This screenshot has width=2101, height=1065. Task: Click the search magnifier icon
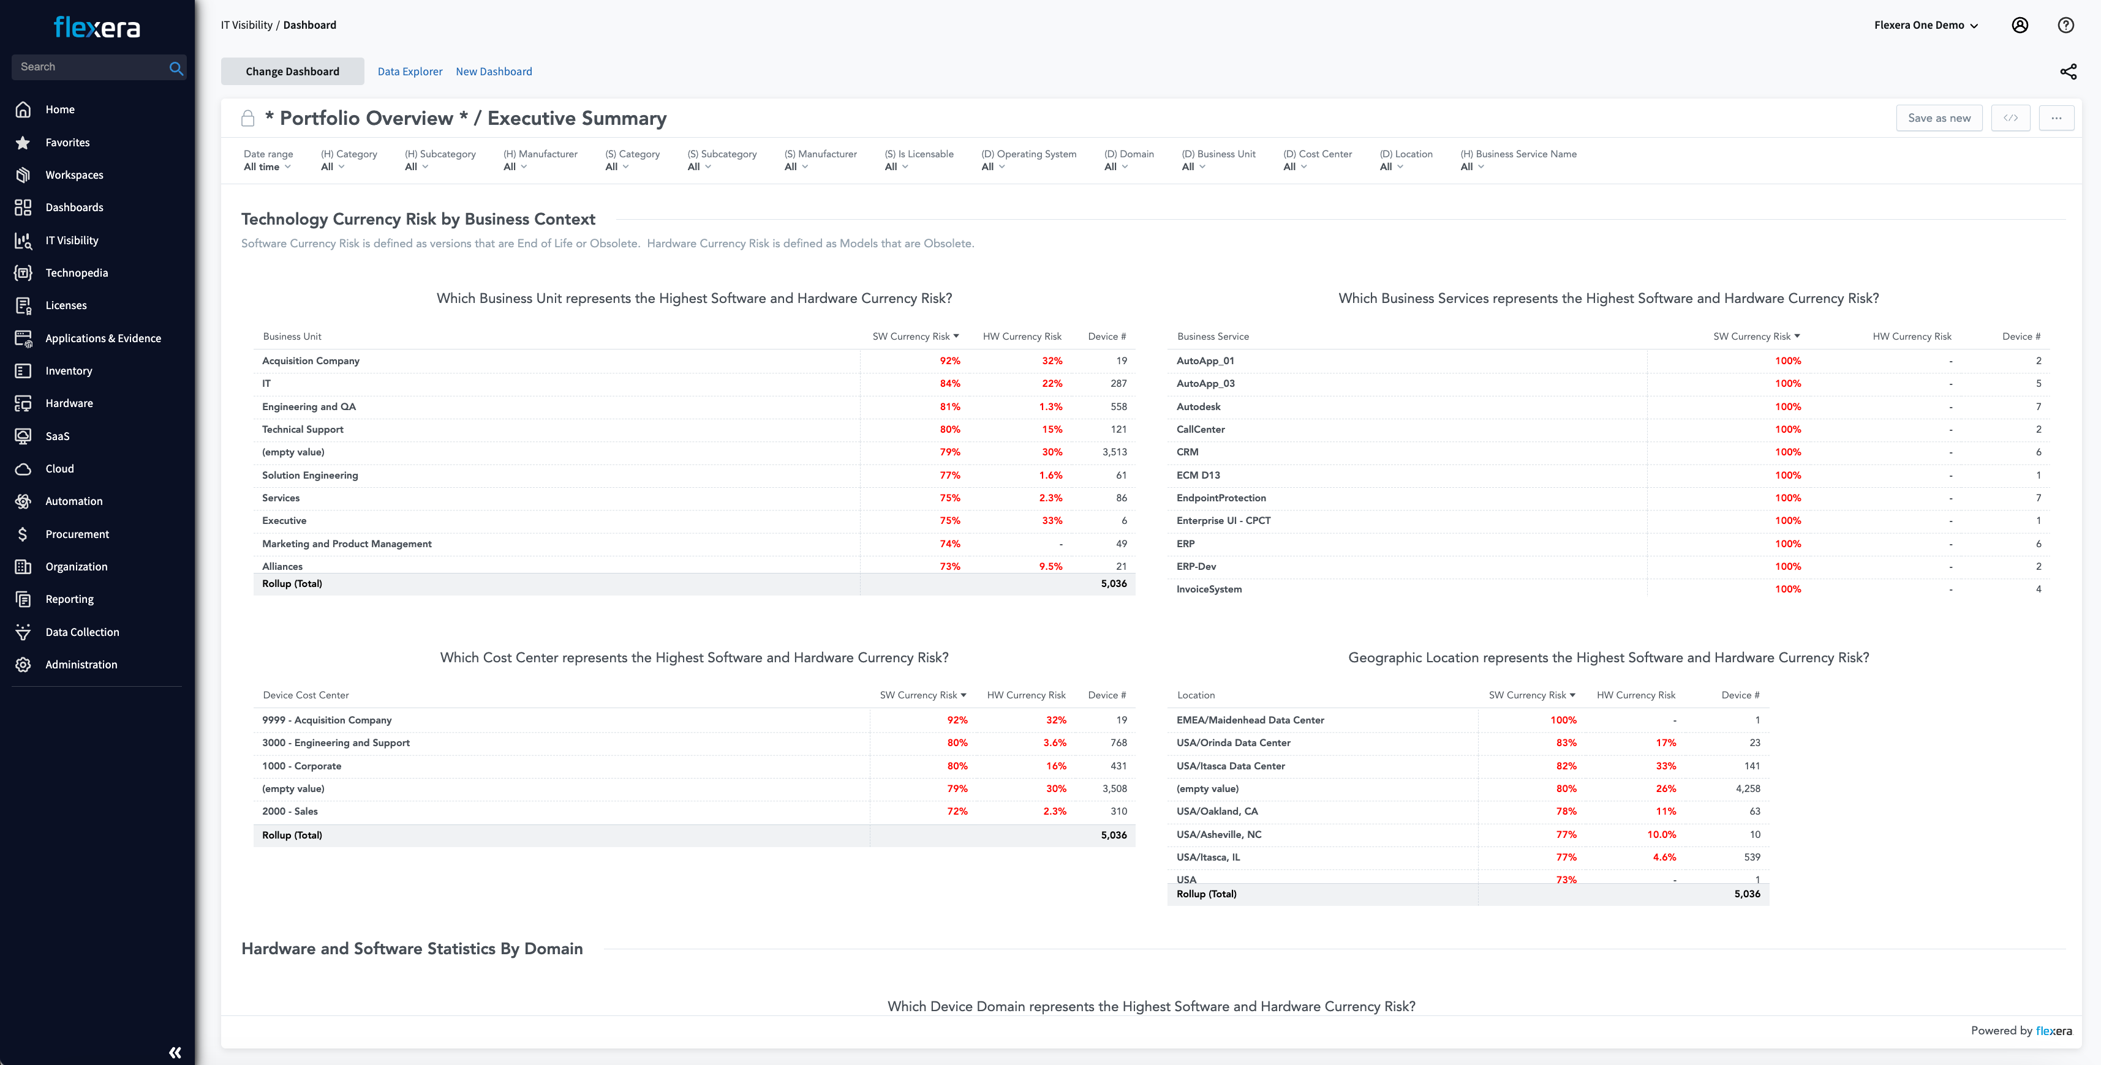[x=175, y=67]
